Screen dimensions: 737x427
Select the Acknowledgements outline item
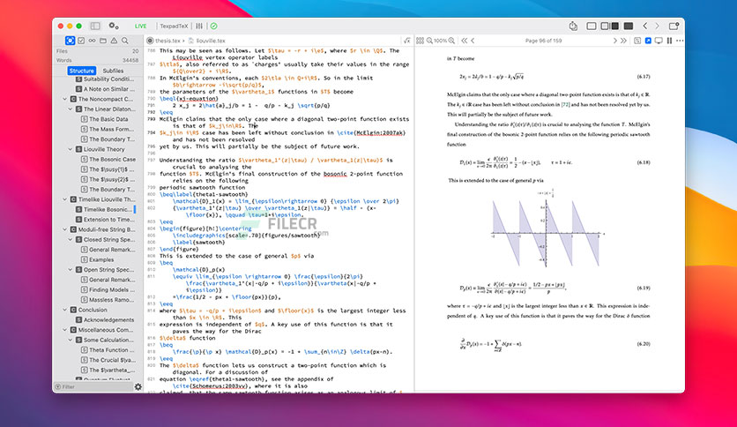105,319
